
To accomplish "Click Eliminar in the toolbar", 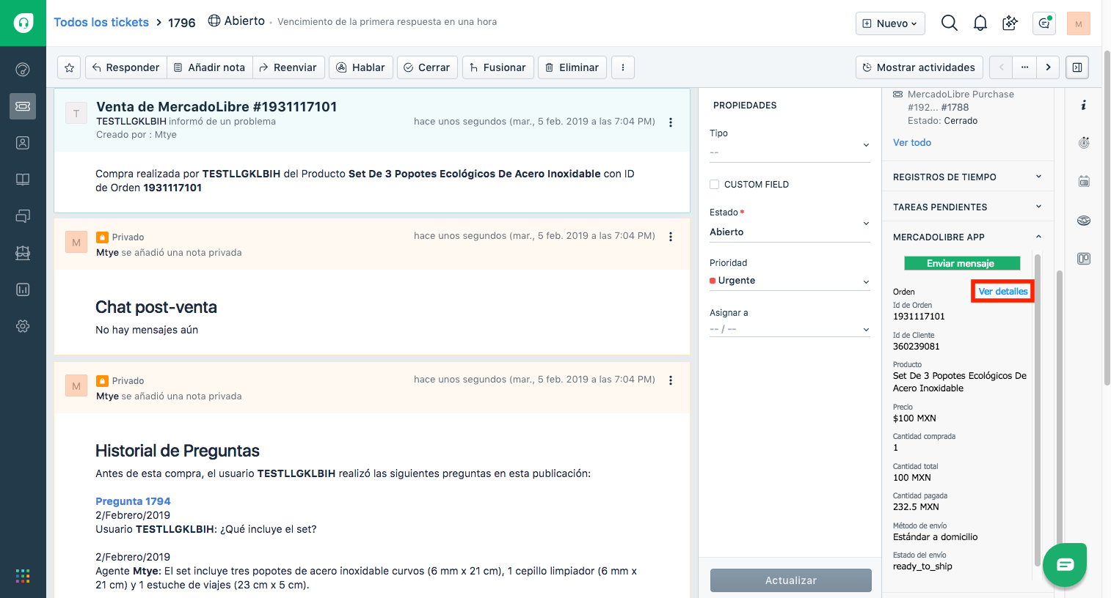I will coord(572,67).
